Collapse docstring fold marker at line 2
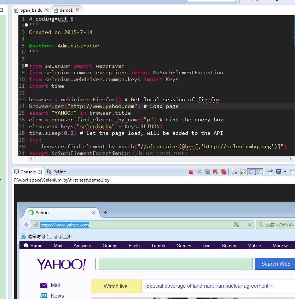Image resolution: width=295 pixels, height=299 pixels. [26, 25]
